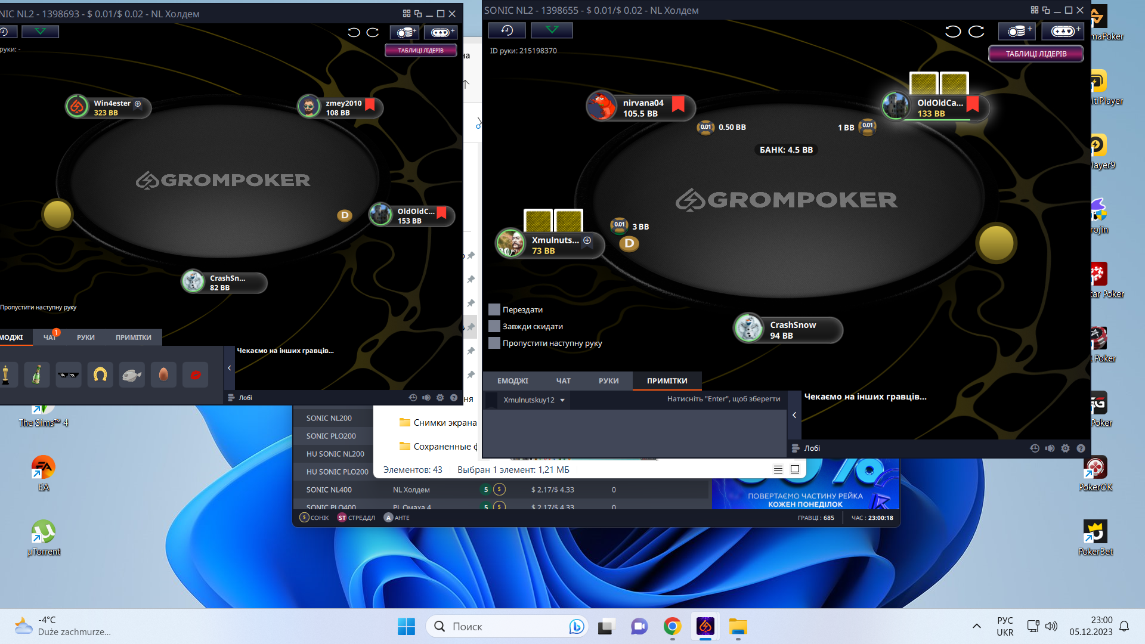The height and width of the screenshot is (644, 1145).
Task: Add note plus icon next to Win4ester
Action: [138, 104]
